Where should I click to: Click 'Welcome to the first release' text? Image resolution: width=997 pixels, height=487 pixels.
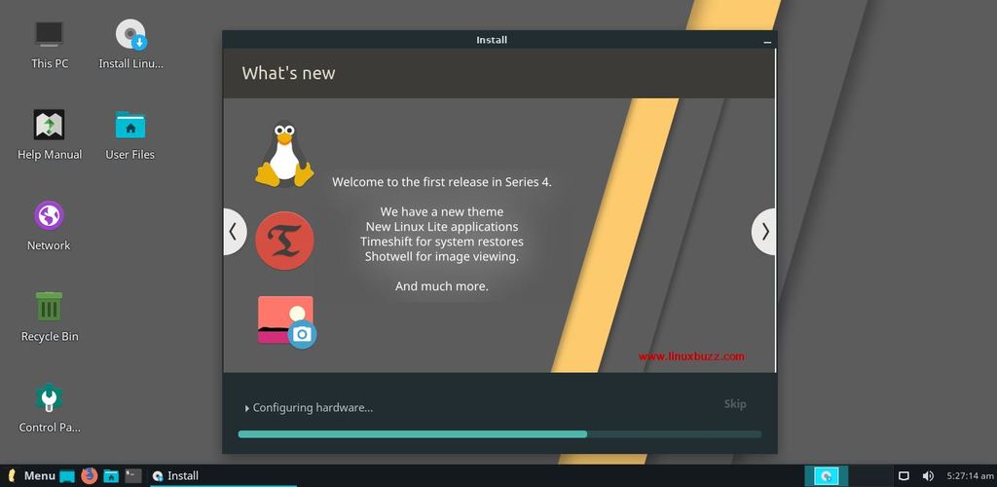click(x=442, y=182)
